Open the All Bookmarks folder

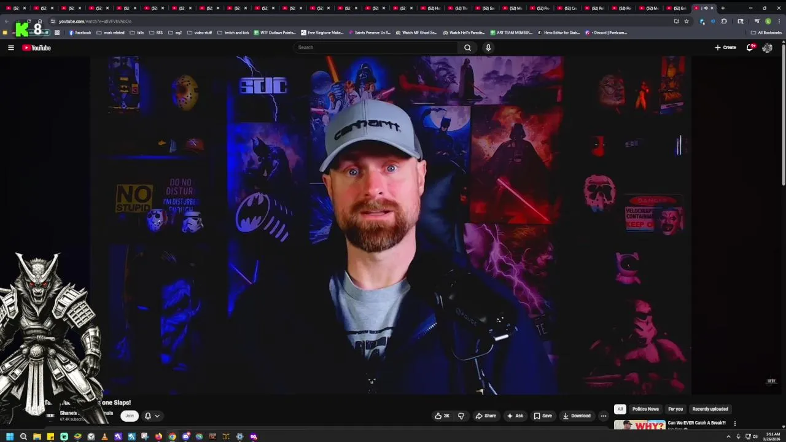(x=766, y=33)
